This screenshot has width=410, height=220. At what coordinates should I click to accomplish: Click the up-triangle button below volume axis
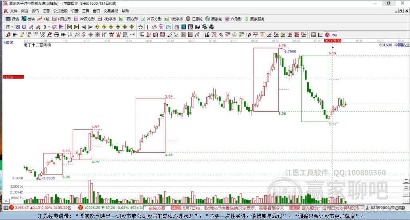(6, 201)
